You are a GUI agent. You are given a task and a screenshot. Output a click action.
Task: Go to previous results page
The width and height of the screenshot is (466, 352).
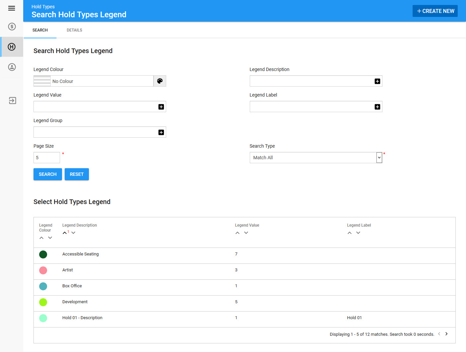439,334
